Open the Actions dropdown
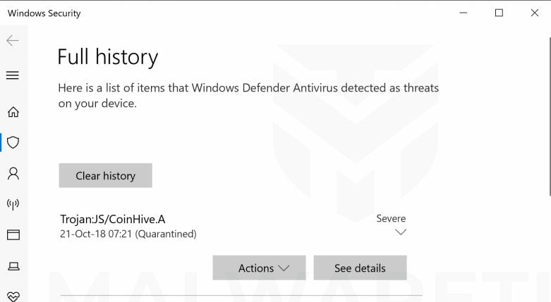The image size is (551, 302). tap(259, 268)
